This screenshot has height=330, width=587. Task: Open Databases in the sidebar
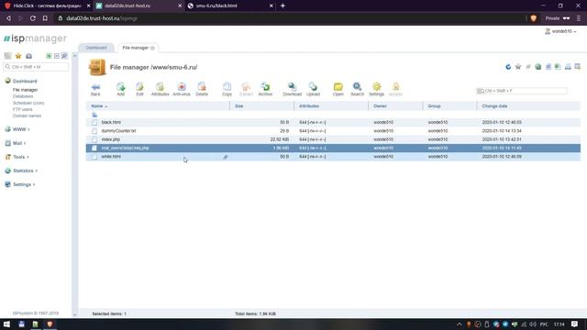pyautogui.click(x=23, y=96)
